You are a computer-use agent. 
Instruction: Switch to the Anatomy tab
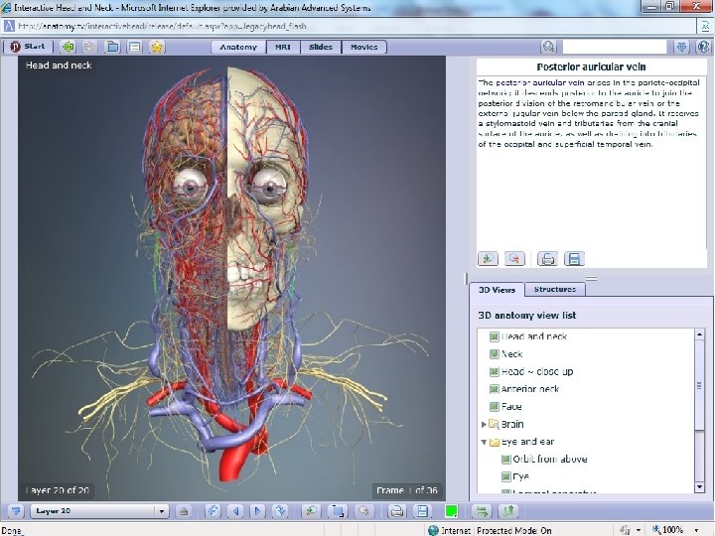[x=238, y=47]
